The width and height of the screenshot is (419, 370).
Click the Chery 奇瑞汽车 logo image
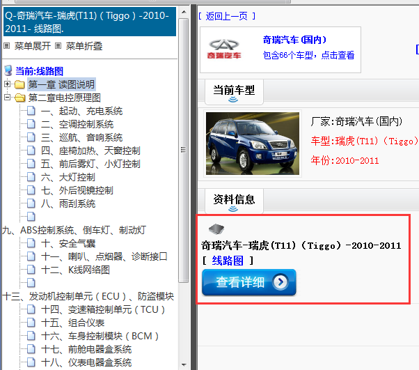(224, 49)
